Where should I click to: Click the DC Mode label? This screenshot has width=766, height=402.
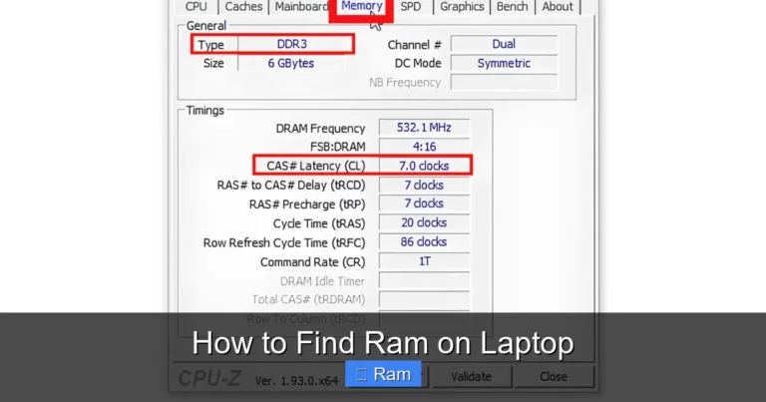coord(418,63)
